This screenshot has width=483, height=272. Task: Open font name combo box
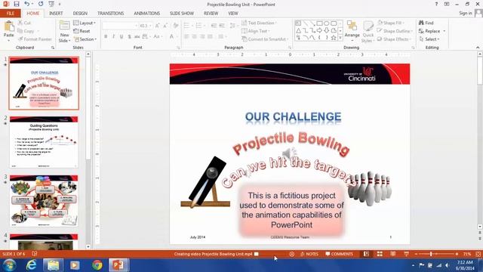coord(120,26)
